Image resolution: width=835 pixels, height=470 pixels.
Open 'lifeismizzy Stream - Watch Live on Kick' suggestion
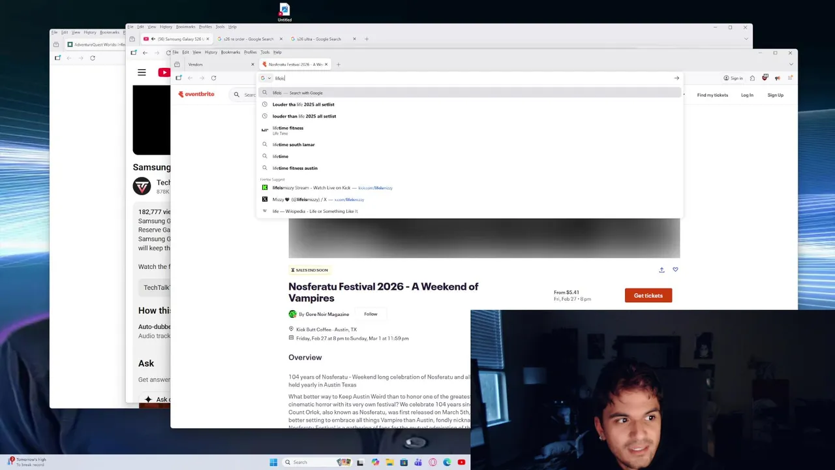tap(470, 187)
